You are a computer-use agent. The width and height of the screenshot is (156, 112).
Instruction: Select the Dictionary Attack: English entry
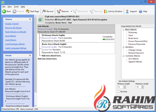click(x=78, y=38)
